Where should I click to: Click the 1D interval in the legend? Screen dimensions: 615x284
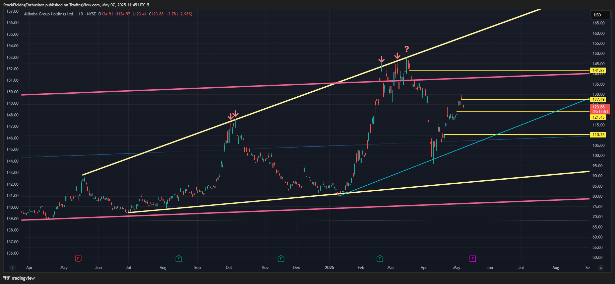click(81, 14)
